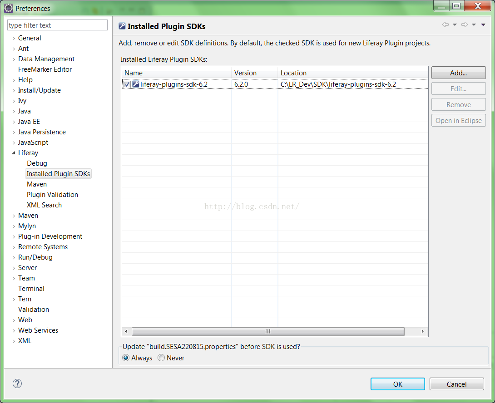
Task: Expand the Ant tree node
Action: coord(14,49)
